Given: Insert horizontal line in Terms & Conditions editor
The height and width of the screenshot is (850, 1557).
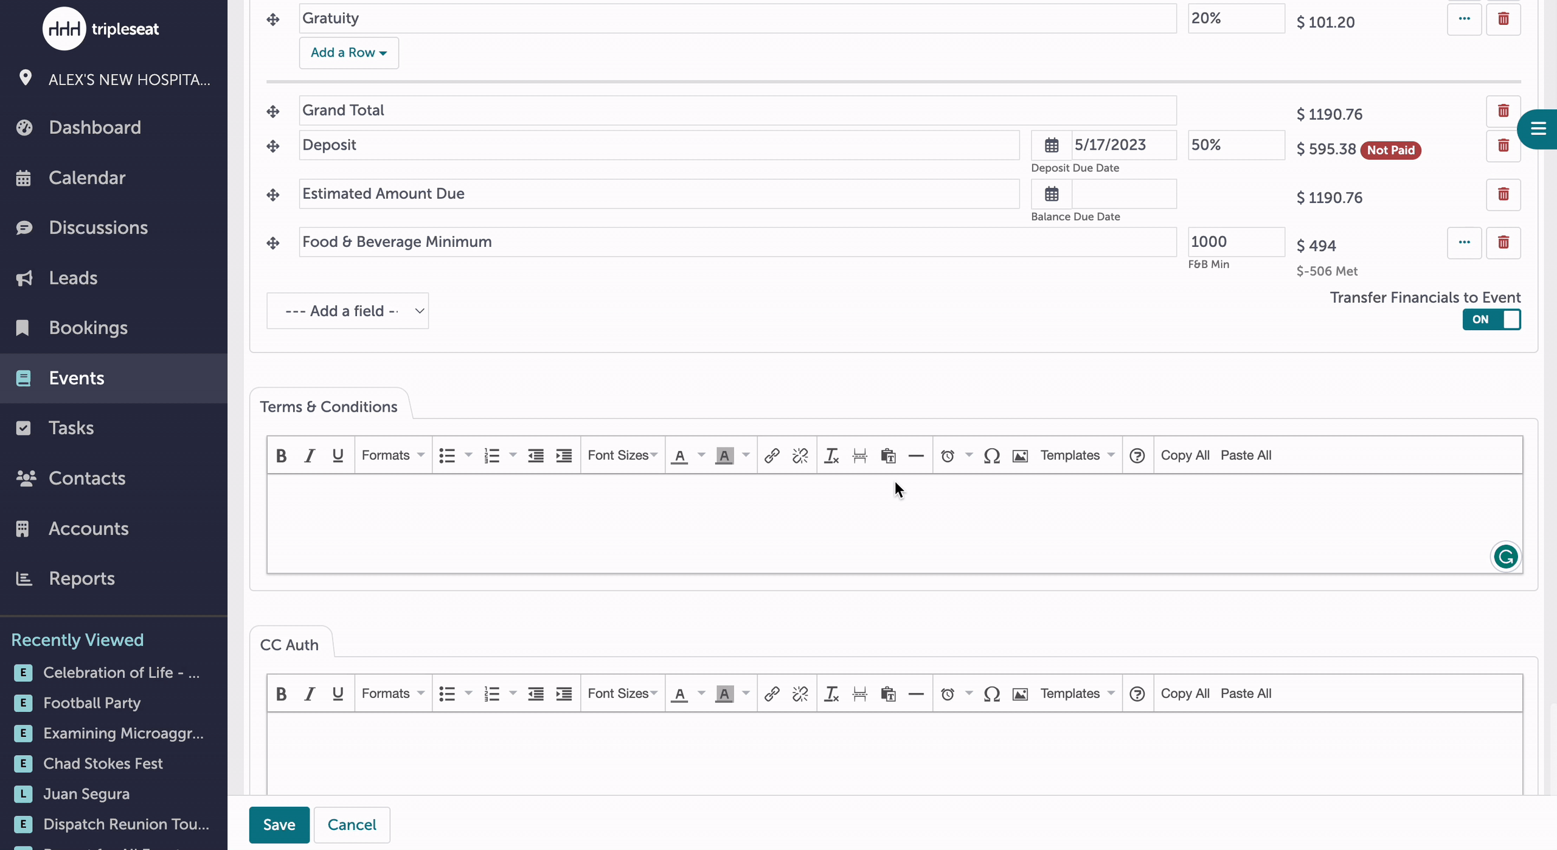Looking at the screenshot, I should click(x=916, y=455).
